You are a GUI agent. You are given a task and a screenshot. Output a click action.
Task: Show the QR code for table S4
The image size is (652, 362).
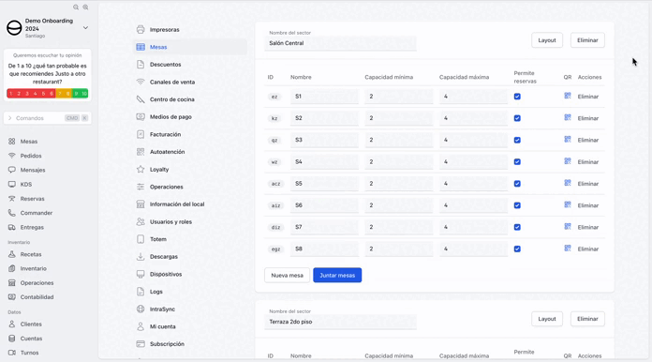click(568, 161)
